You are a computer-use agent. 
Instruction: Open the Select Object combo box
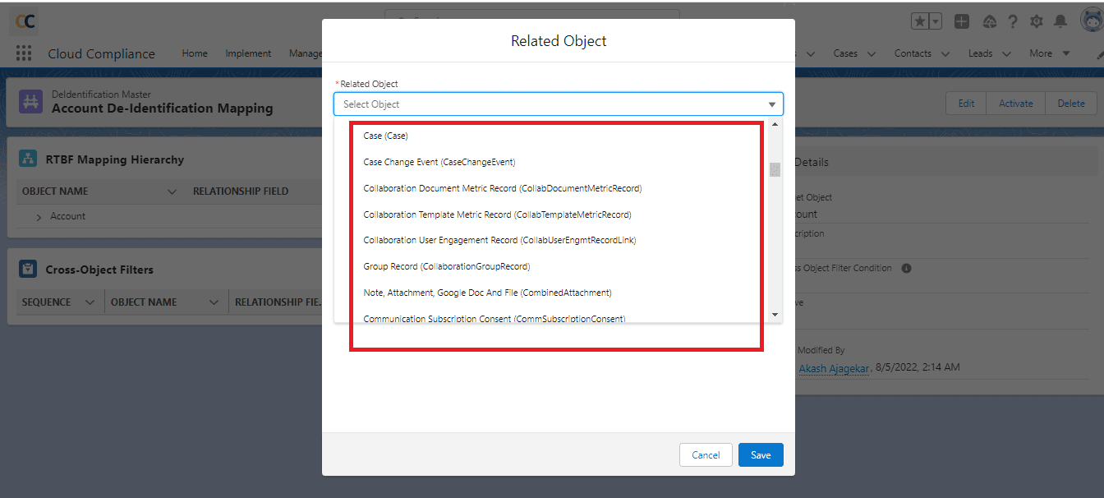coord(558,104)
